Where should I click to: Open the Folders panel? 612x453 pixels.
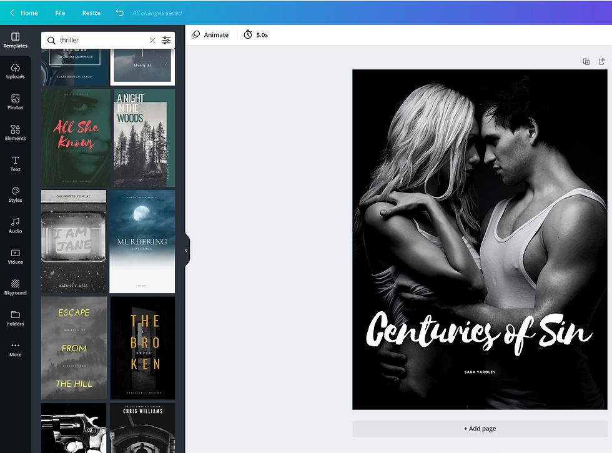(x=15, y=318)
